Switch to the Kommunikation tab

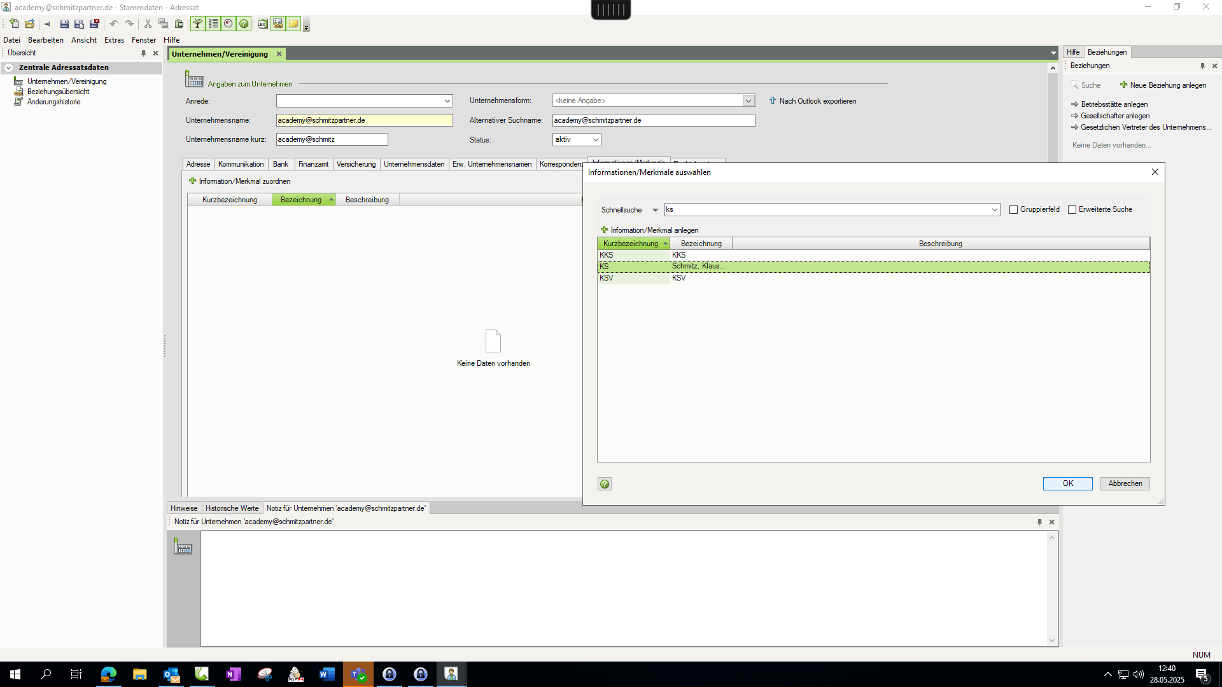[241, 164]
